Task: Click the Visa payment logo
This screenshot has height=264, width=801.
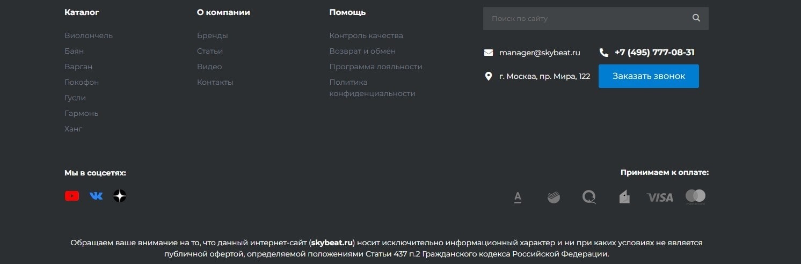Action: 660,197
